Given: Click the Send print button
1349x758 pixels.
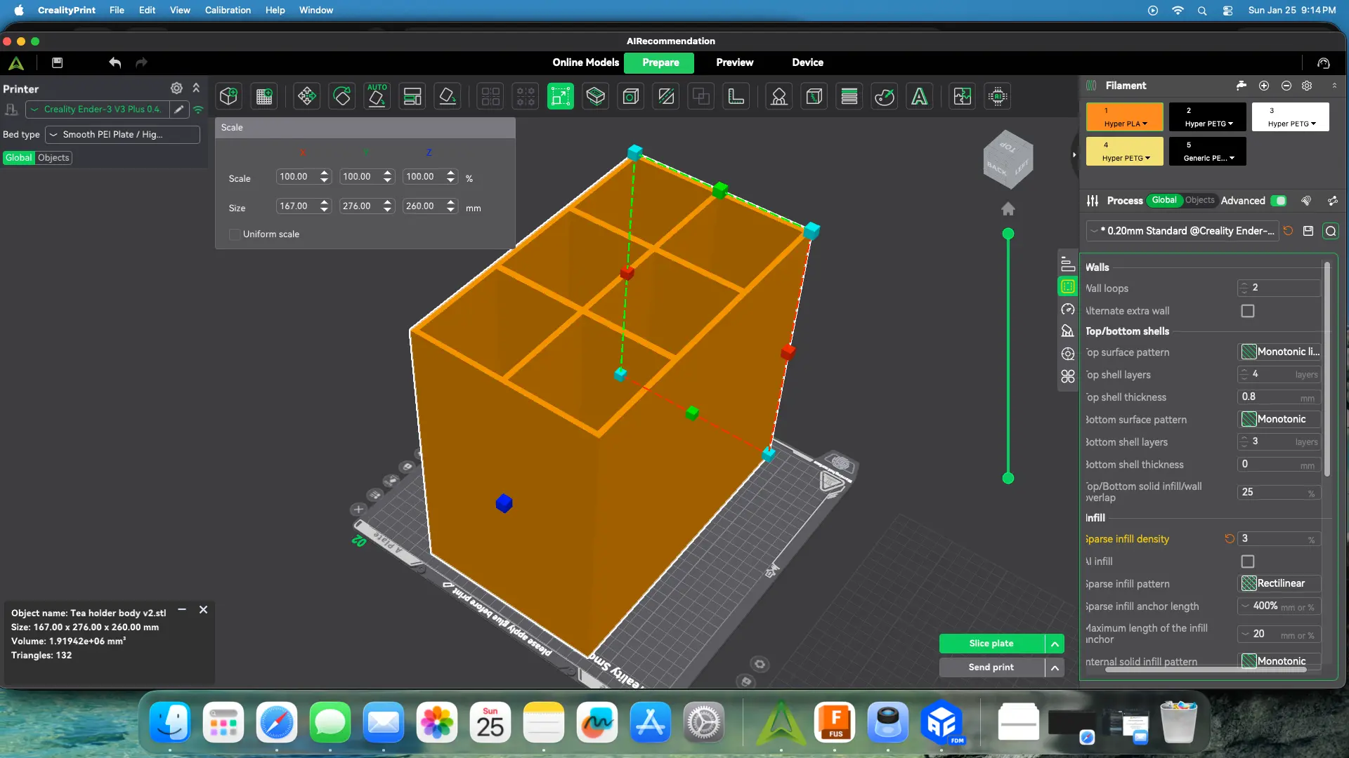Looking at the screenshot, I should [991, 668].
